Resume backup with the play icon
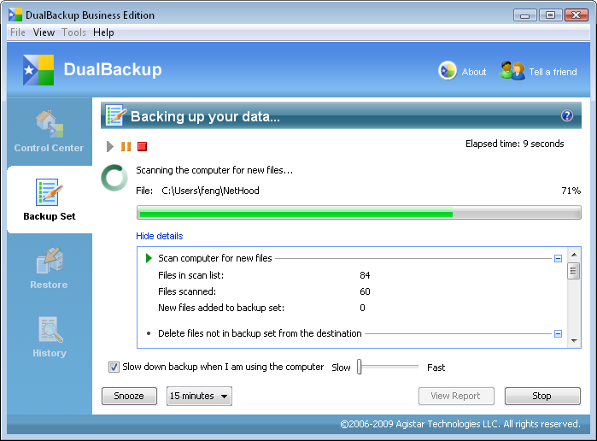 pyautogui.click(x=110, y=146)
